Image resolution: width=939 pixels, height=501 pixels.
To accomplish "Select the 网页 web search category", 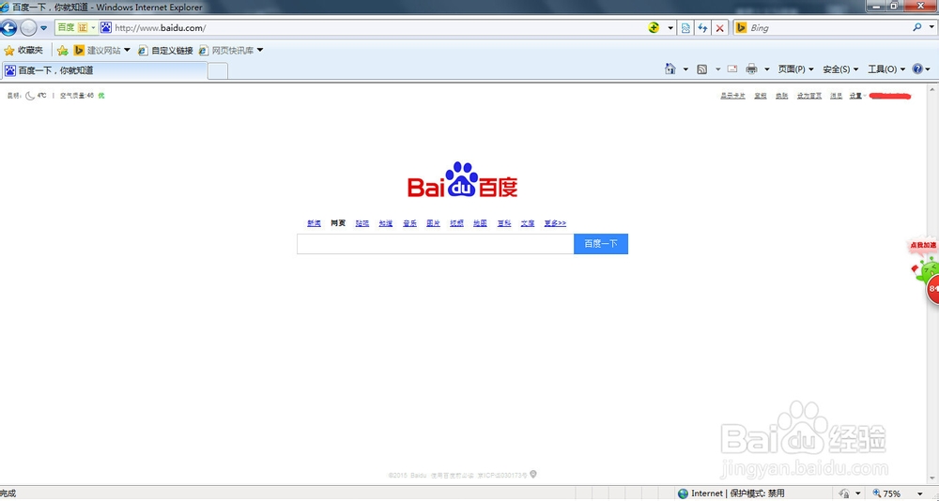I will point(338,223).
